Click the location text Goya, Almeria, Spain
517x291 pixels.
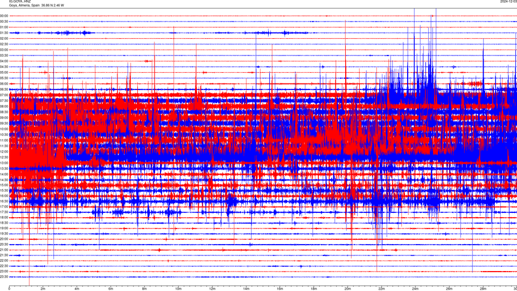(24, 5)
